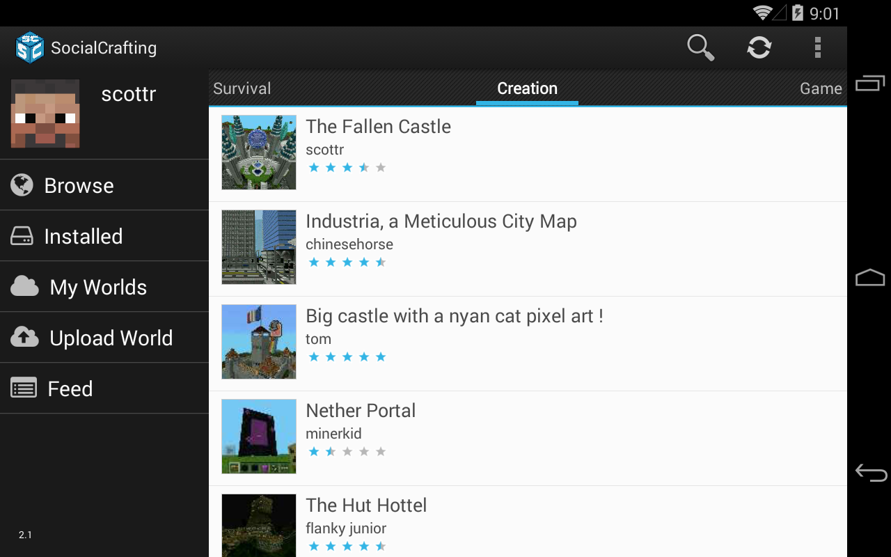Open Feed in the sidebar
Screen dimensions: 891x557
pos(104,389)
